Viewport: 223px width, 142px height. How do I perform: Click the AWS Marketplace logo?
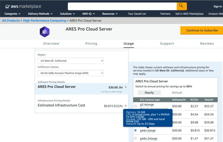23,6
